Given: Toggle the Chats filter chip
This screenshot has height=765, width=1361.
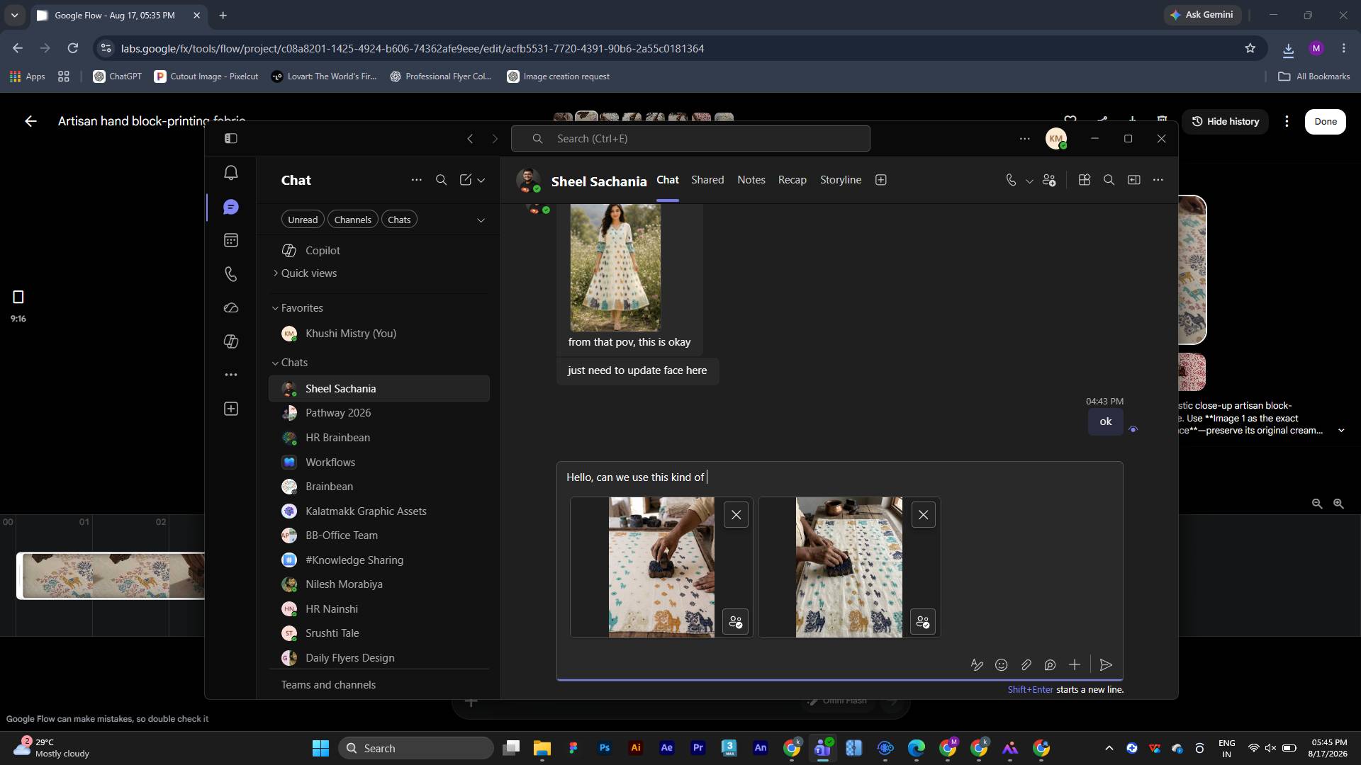Looking at the screenshot, I should click(399, 220).
